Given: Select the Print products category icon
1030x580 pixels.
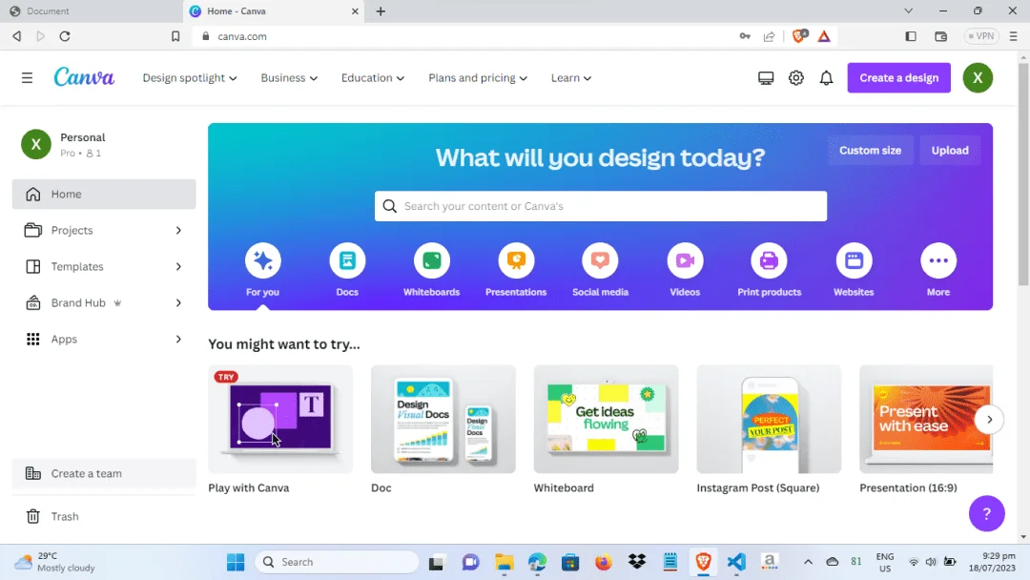Looking at the screenshot, I should (x=770, y=260).
